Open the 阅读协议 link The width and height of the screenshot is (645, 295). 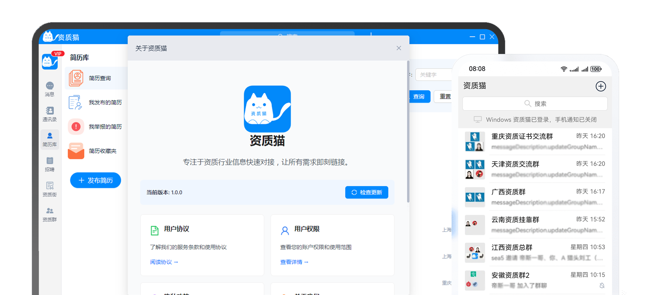[x=164, y=262]
